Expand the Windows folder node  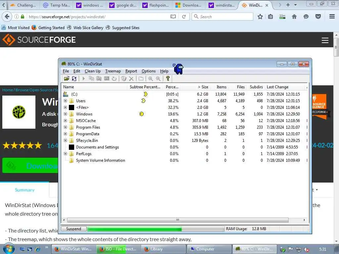tap(65, 114)
